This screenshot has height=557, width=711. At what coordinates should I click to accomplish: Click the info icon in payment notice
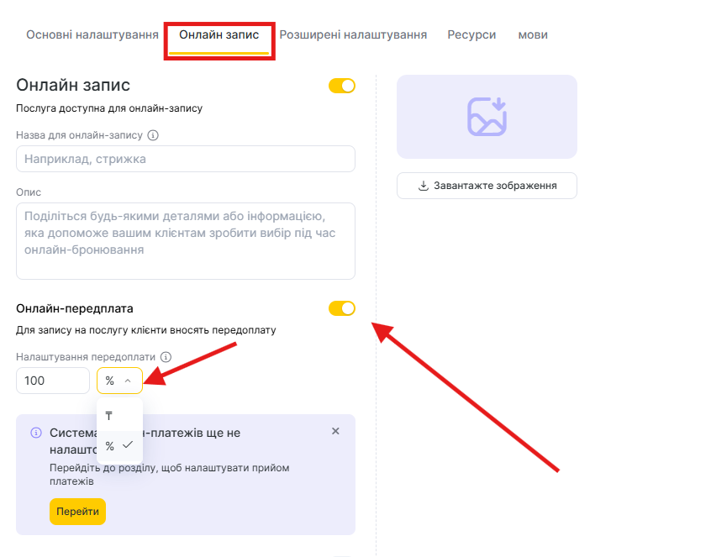pyautogui.click(x=36, y=433)
